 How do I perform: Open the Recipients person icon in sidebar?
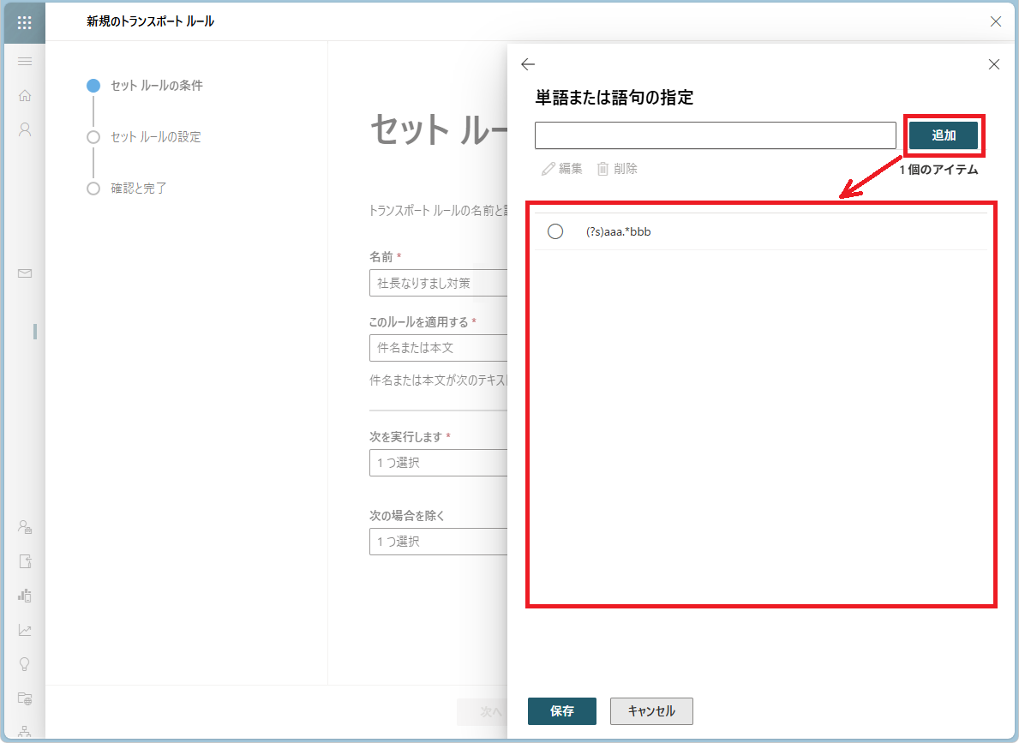pos(25,129)
